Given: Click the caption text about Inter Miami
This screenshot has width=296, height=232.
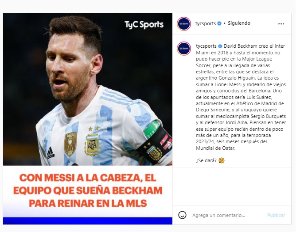Looking at the screenshot, I should tap(241, 97).
